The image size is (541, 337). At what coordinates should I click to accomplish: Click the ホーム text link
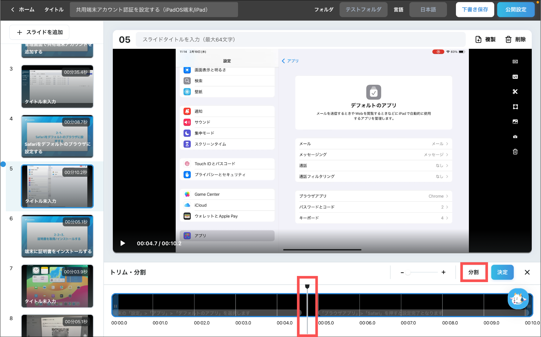tap(27, 10)
